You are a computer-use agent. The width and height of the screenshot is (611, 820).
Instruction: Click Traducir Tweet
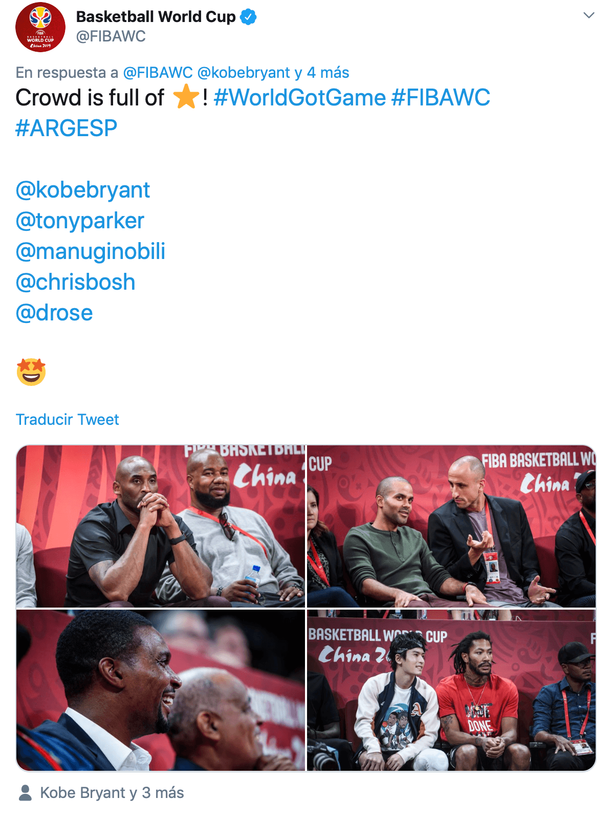coord(67,420)
